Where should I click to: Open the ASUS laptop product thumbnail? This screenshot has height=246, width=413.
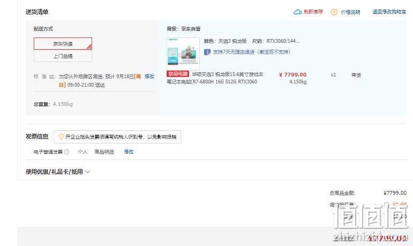[183, 54]
